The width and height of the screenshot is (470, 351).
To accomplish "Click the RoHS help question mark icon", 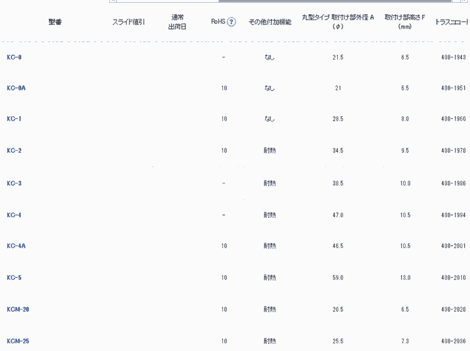I will coord(231,22).
